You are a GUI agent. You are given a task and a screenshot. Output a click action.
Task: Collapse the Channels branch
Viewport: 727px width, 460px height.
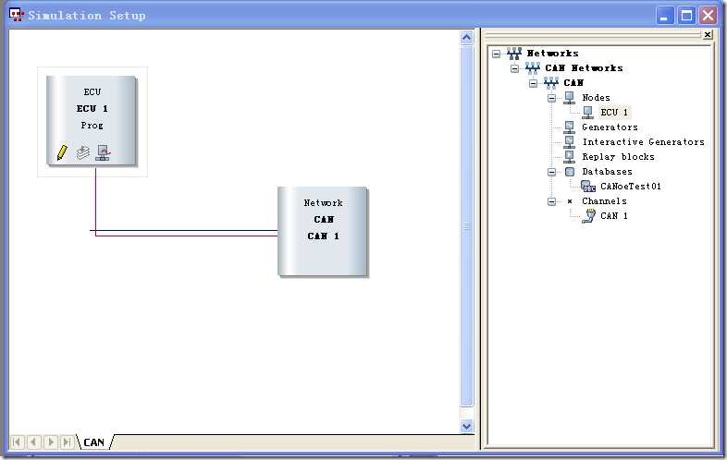pos(552,201)
